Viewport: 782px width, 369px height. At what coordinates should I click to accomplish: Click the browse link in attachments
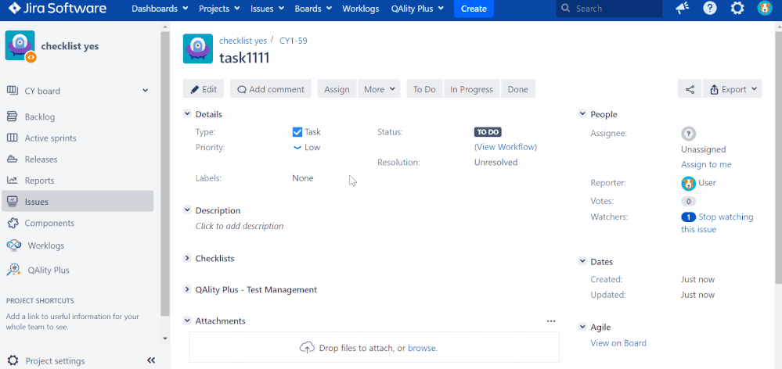pyautogui.click(x=421, y=348)
